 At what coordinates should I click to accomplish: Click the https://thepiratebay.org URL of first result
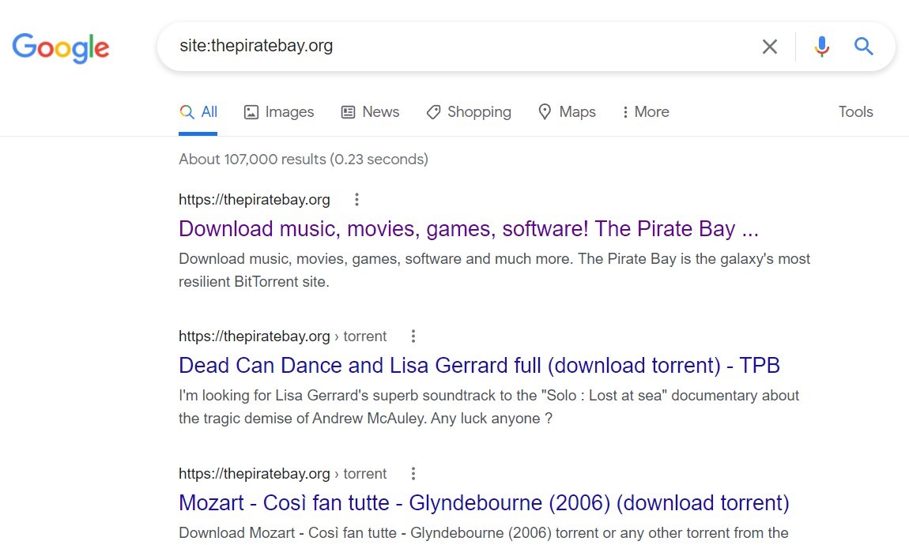(x=254, y=200)
